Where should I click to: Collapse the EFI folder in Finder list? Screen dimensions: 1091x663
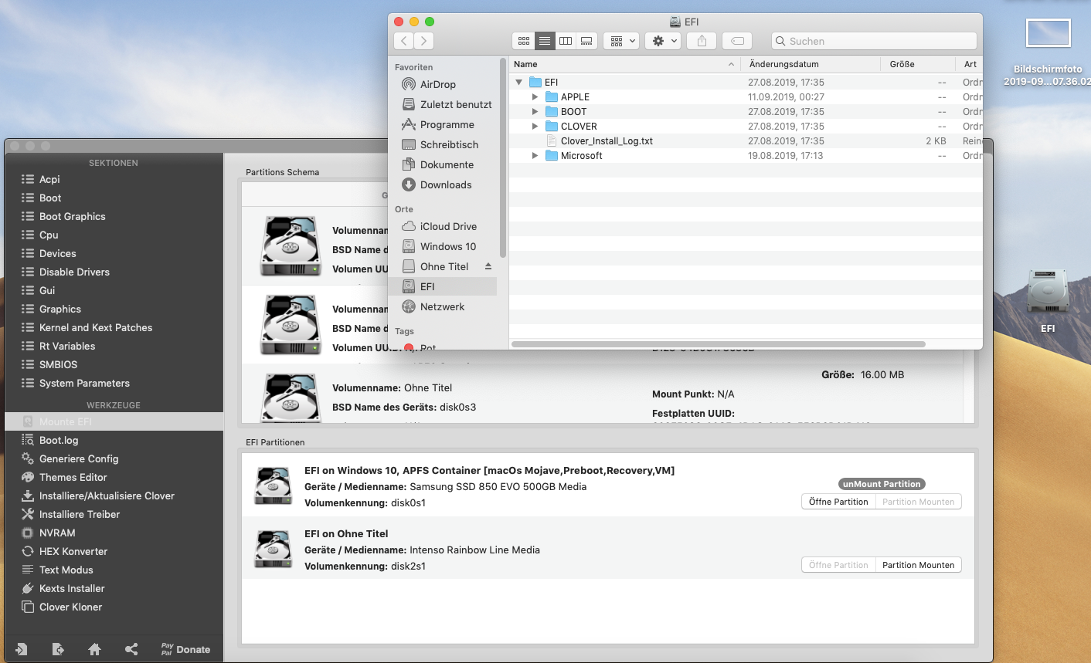519,82
